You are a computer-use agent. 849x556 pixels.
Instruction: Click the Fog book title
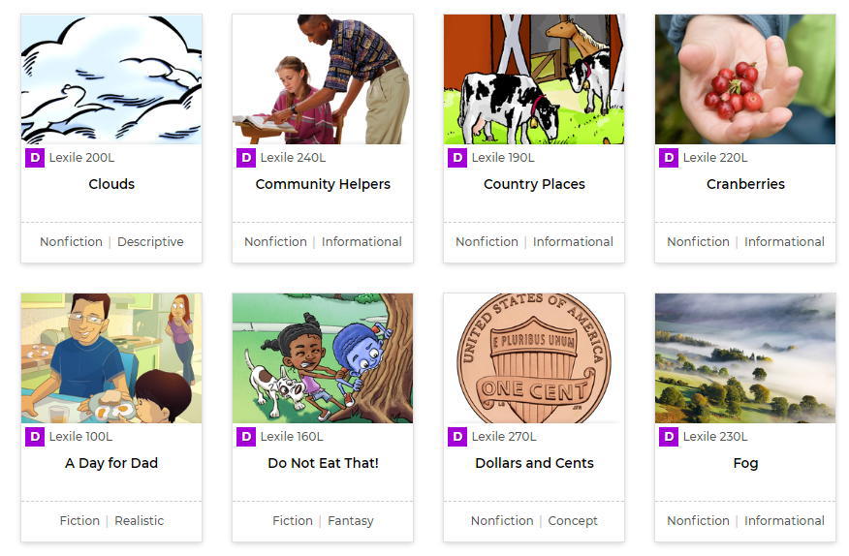(x=745, y=464)
